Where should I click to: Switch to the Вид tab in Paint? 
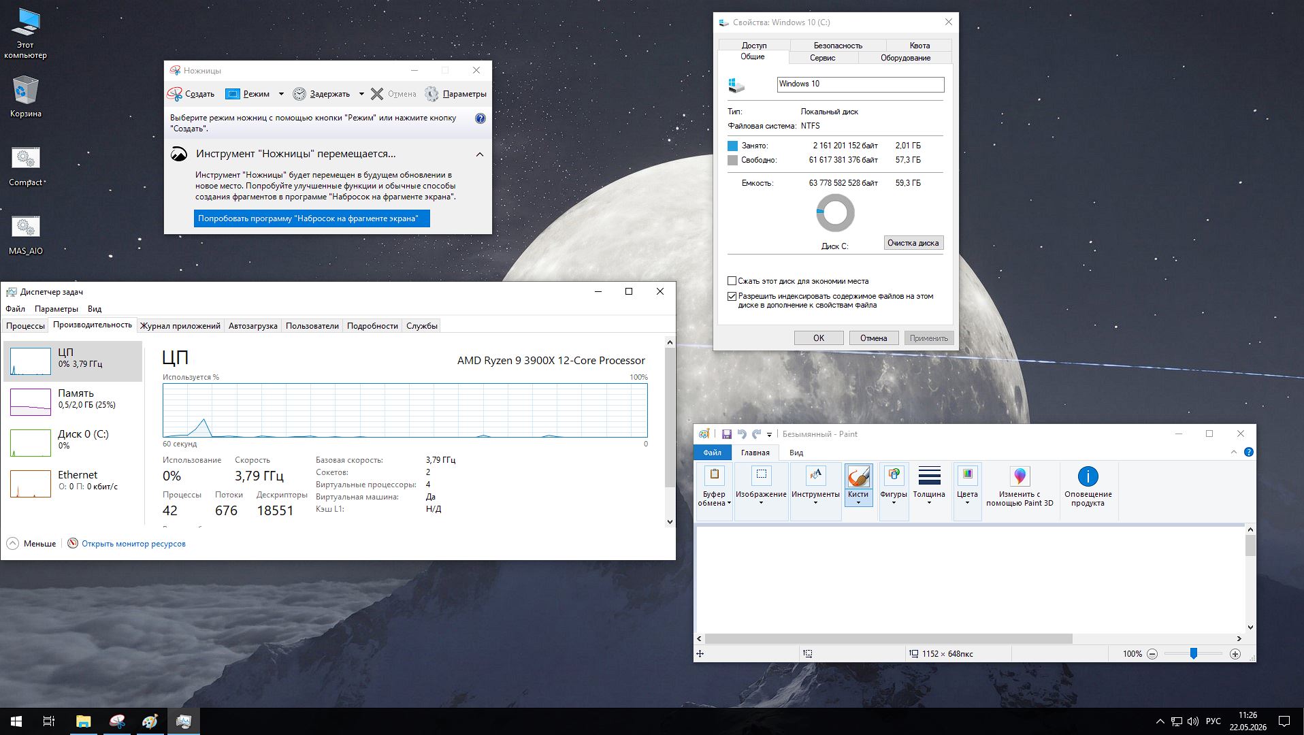click(796, 453)
